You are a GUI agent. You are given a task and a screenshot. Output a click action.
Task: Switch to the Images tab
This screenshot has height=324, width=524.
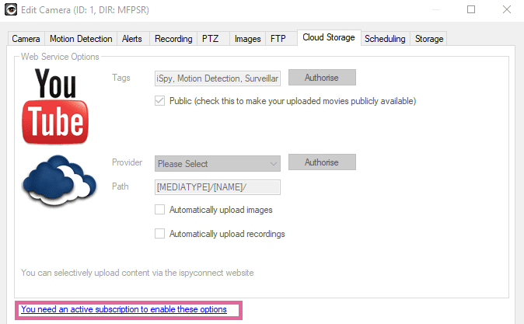248,39
